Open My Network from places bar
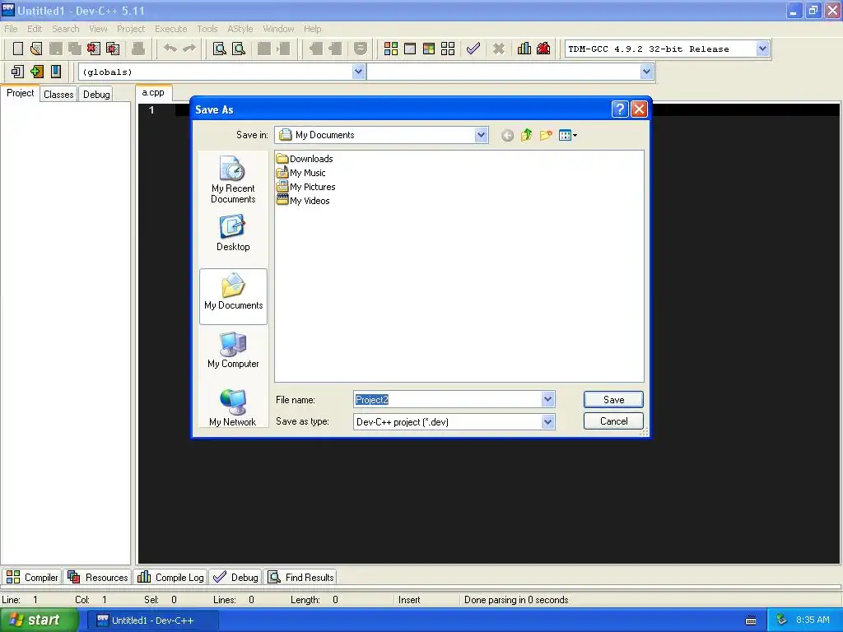The image size is (843, 632). pyautogui.click(x=233, y=408)
